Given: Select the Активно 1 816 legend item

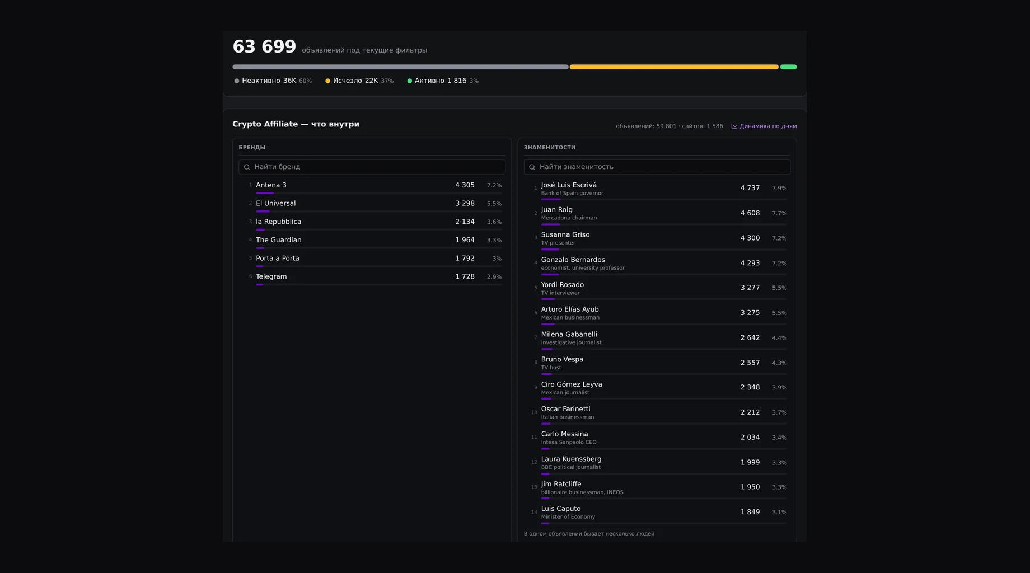Looking at the screenshot, I should click(442, 81).
